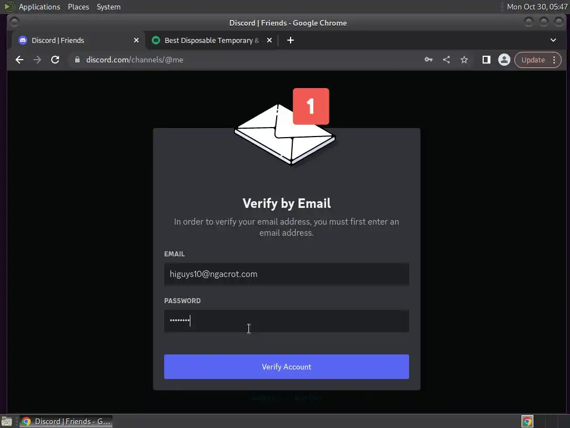The height and width of the screenshot is (428, 570).
Task: Open the System menu
Action: click(109, 7)
